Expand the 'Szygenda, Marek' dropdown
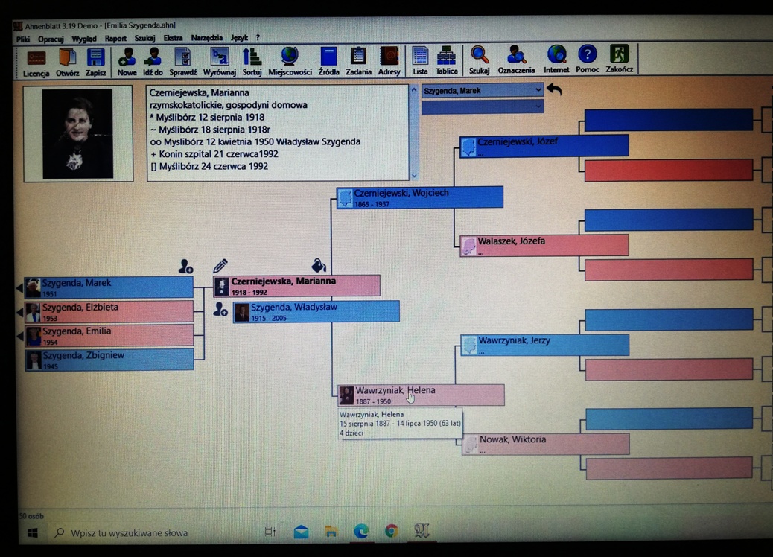The image size is (773, 557). pyautogui.click(x=538, y=91)
